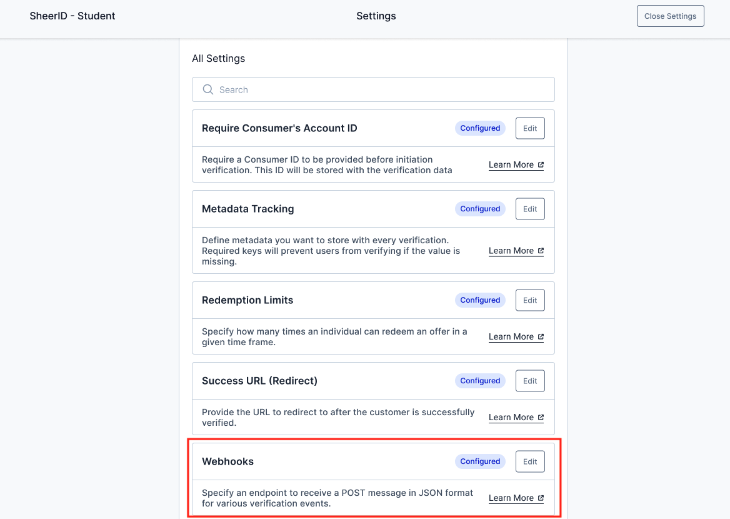
Task: Edit Require Consumer's Account ID setting
Action: tap(530, 128)
